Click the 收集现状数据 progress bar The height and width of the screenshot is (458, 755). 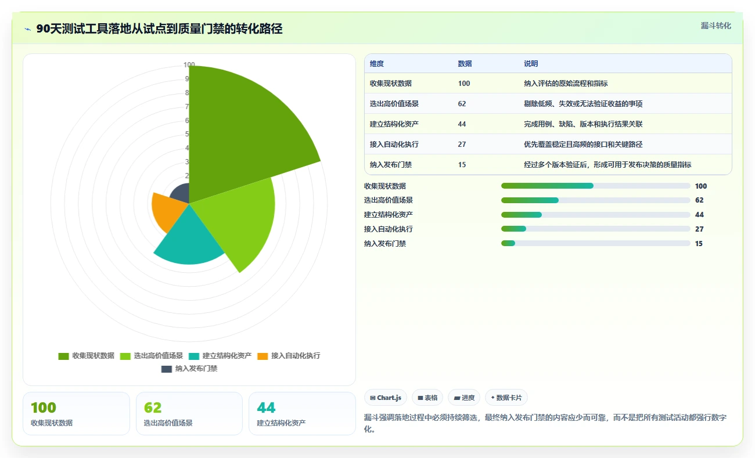pos(595,186)
